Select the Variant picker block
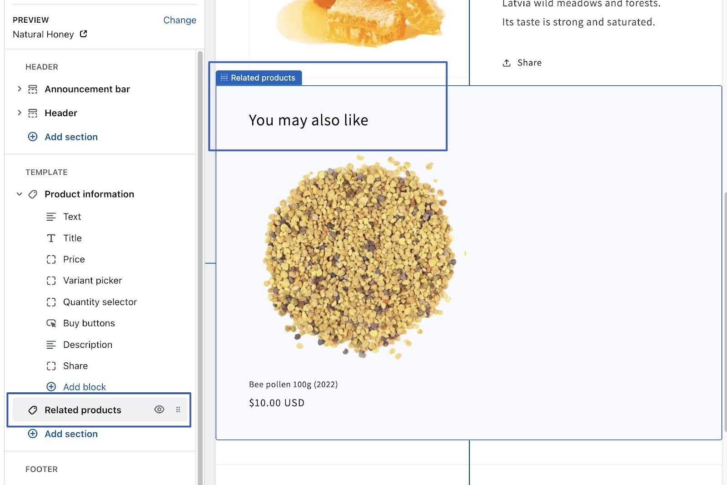 (92, 281)
